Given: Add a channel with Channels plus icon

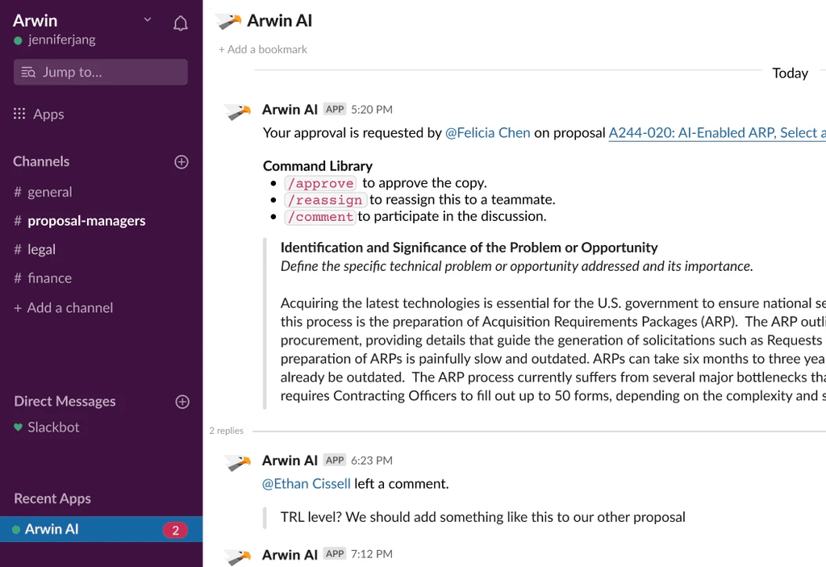Looking at the screenshot, I should (181, 162).
